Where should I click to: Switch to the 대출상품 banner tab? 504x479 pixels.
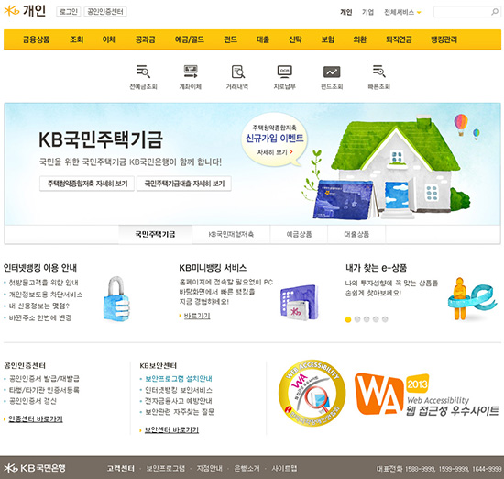pos(356,234)
